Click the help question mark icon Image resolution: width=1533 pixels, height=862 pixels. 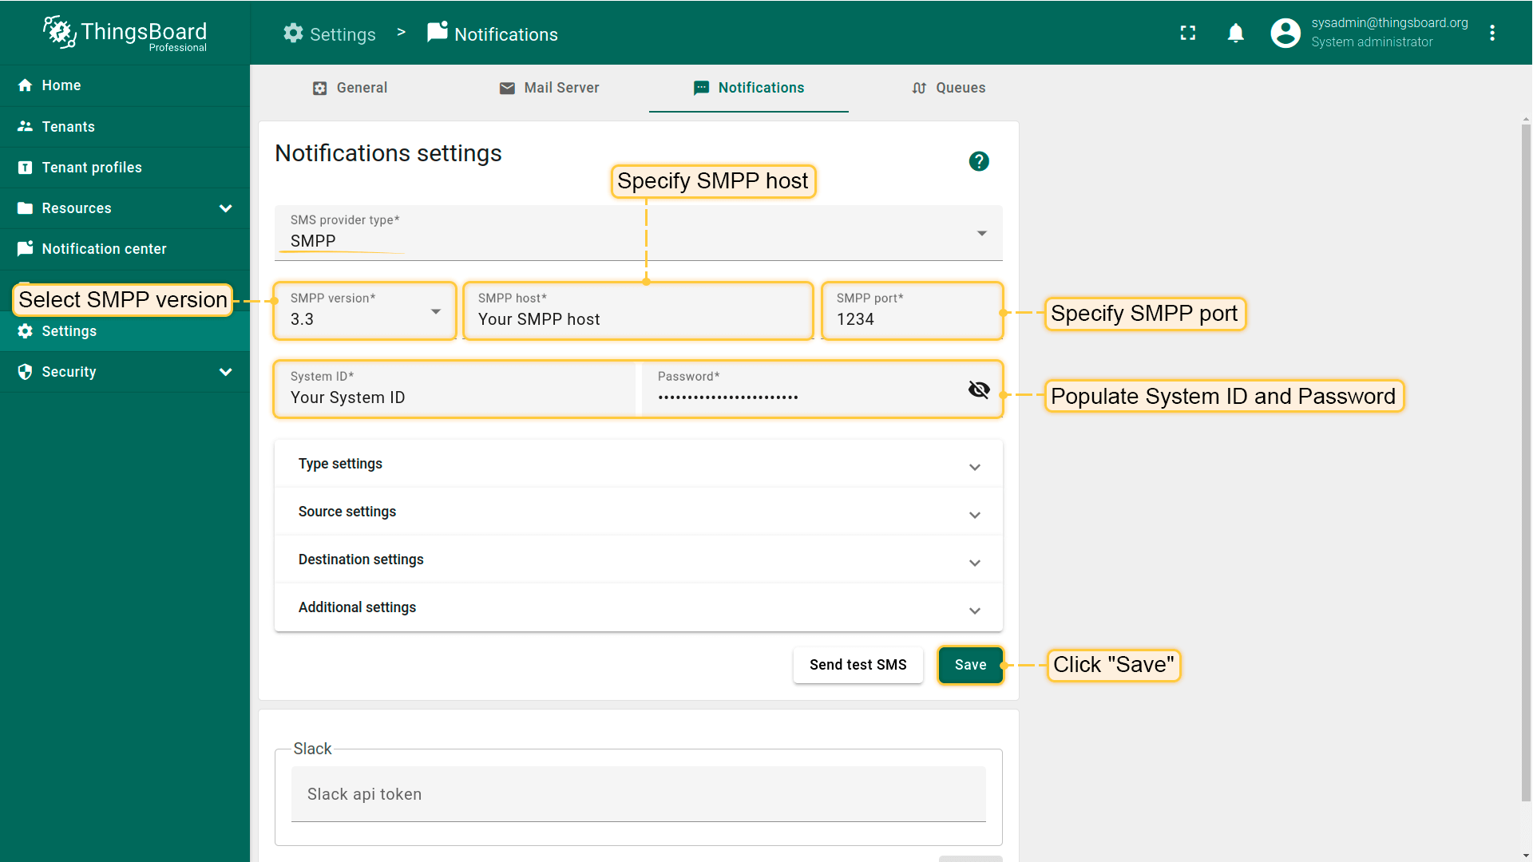click(978, 161)
